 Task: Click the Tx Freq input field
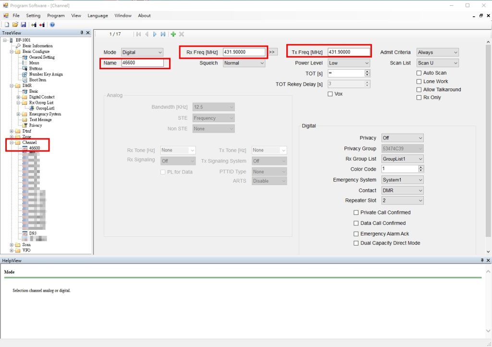349,52
